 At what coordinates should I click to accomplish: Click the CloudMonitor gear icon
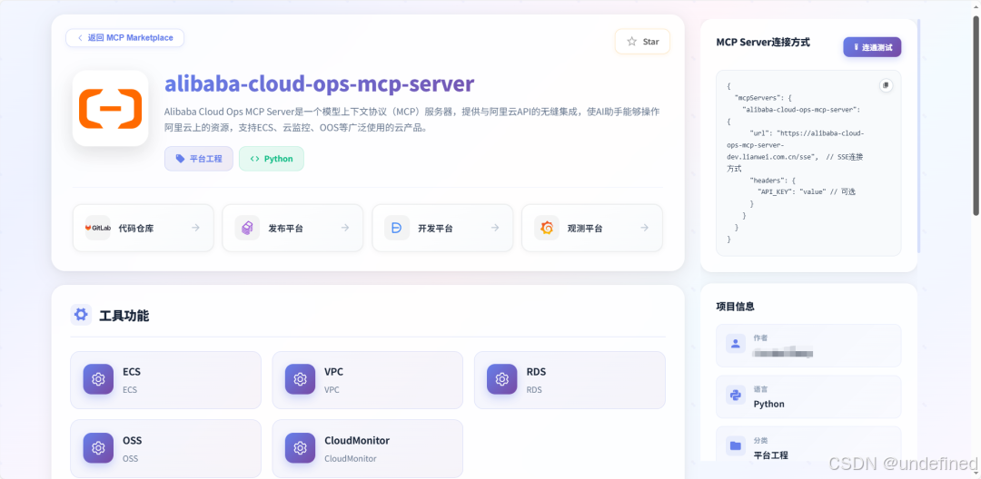tap(301, 448)
